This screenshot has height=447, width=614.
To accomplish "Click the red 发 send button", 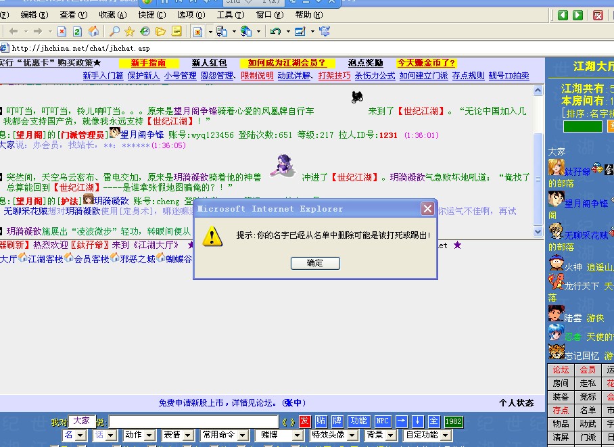I will coord(305,421).
